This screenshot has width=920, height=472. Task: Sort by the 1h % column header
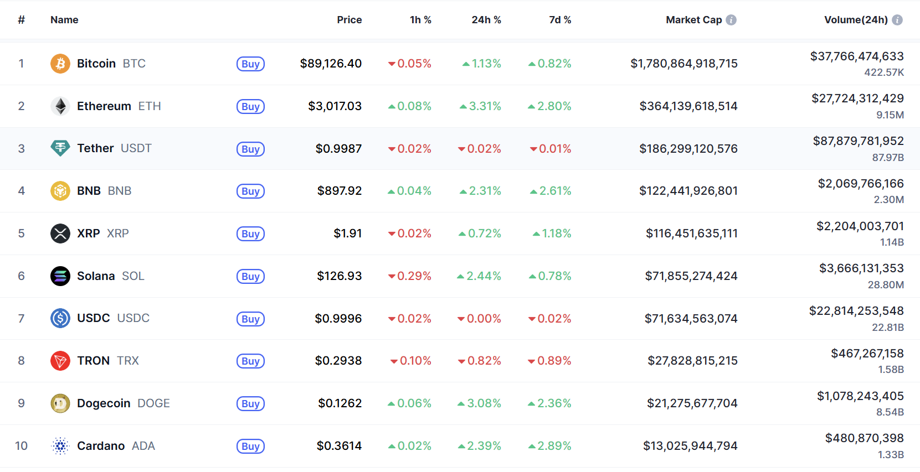tap(420, 20)
